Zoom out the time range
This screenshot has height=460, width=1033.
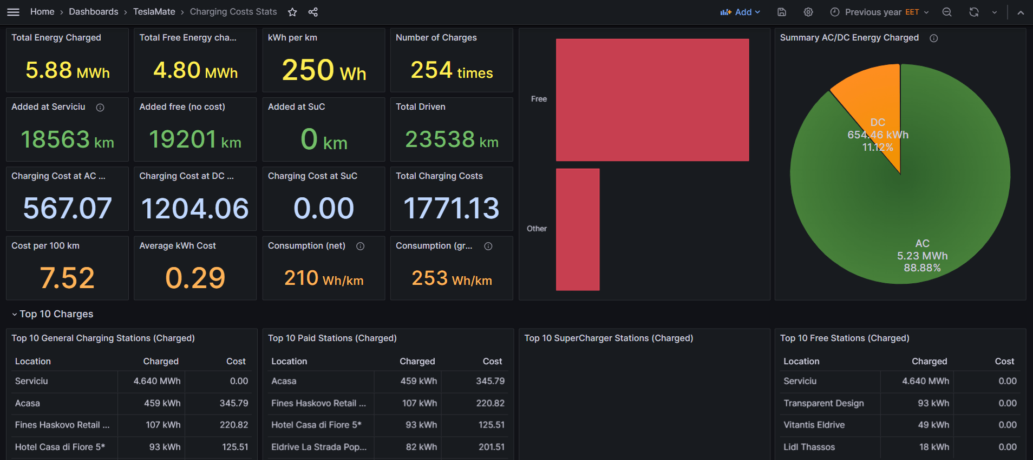[947, 12]
